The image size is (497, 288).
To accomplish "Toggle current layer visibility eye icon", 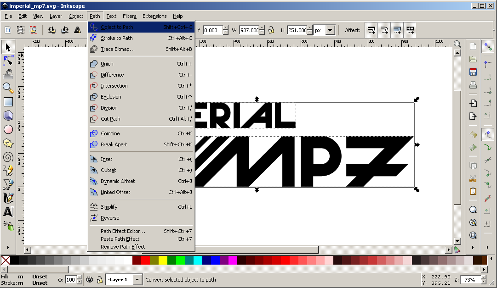I will click(x=90, y=280).
